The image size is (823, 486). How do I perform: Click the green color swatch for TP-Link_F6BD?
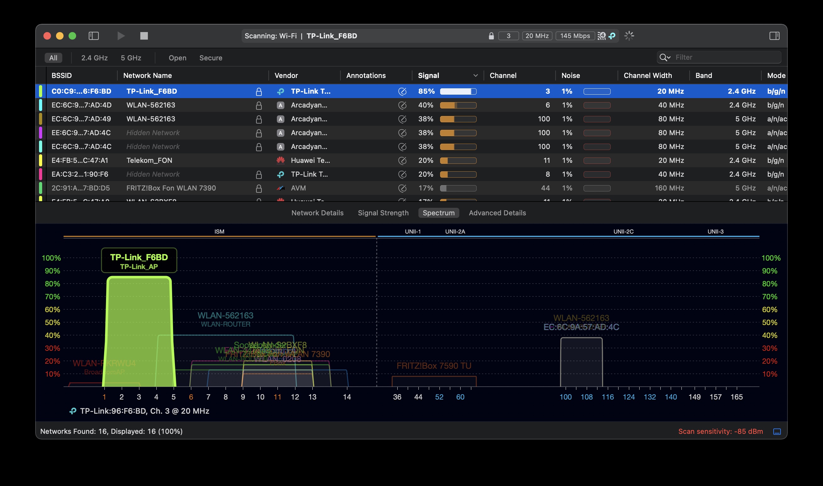(x=41, y=91)
